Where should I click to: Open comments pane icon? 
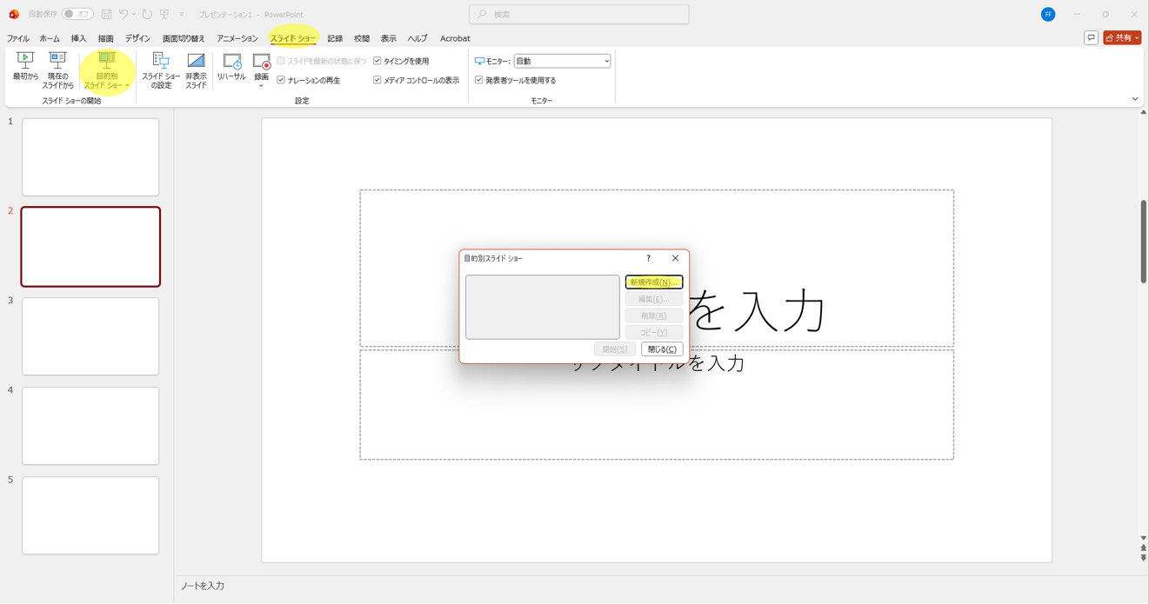pos(1091,37)
